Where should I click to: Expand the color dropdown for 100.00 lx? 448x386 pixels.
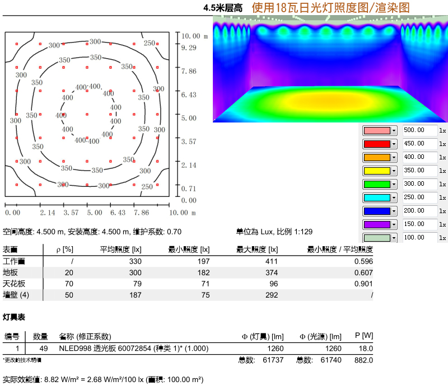point(394,238)
